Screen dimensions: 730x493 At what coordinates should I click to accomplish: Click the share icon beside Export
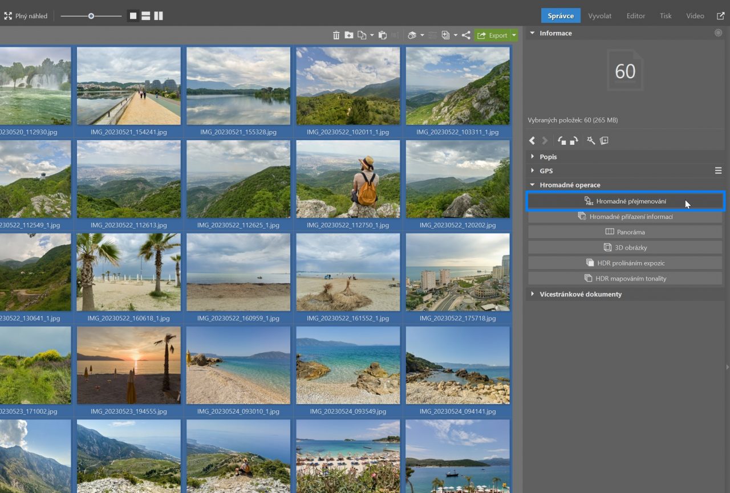pos(466,35)
